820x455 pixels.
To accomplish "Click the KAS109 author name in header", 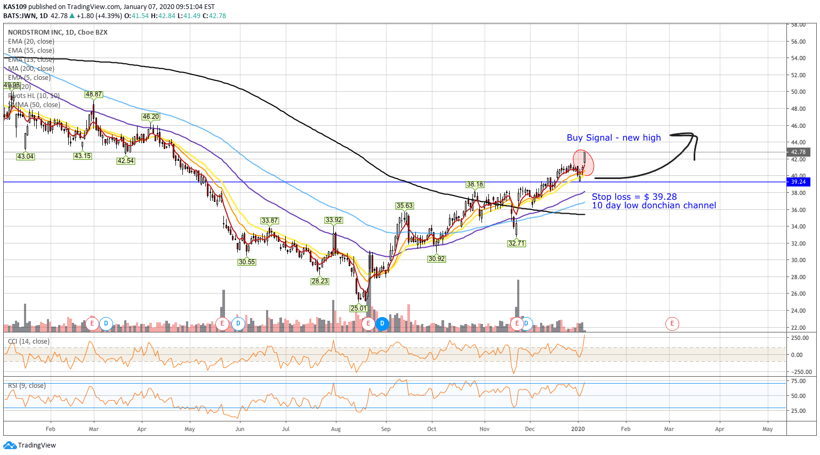I will pyautogui.click(x=14, y=7).
